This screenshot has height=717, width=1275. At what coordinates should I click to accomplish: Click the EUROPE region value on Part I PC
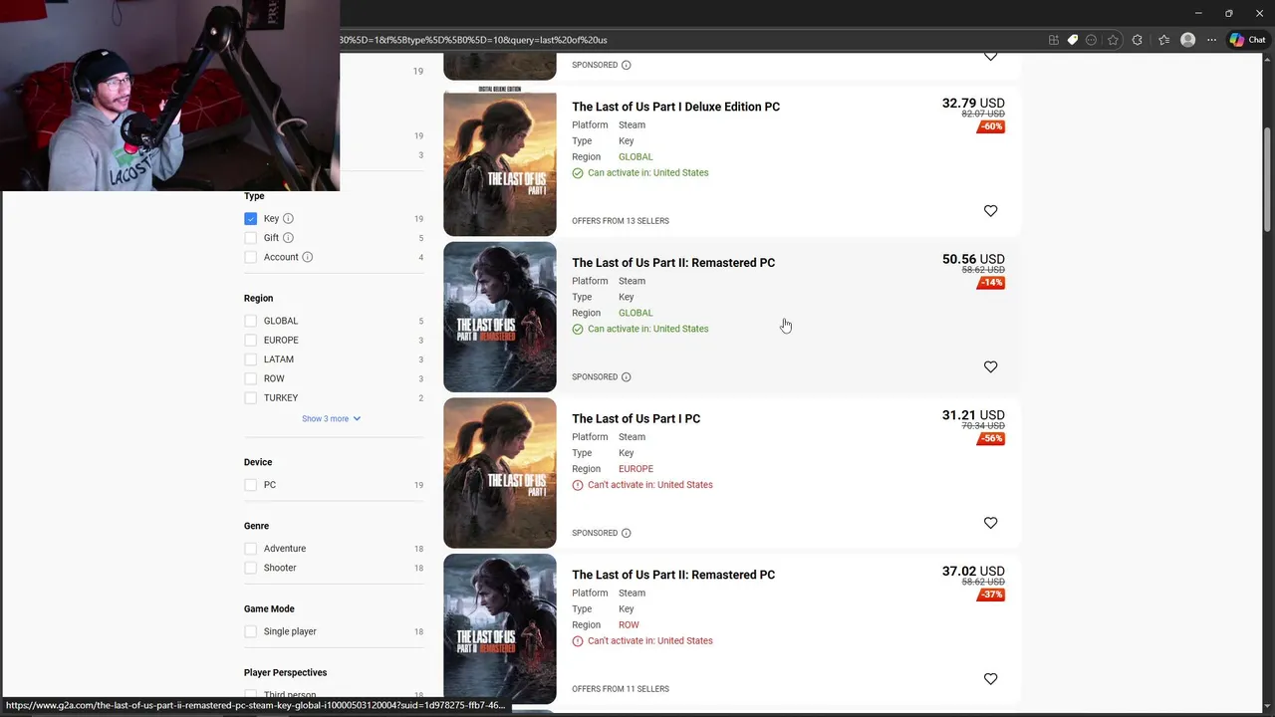point(636,469)
